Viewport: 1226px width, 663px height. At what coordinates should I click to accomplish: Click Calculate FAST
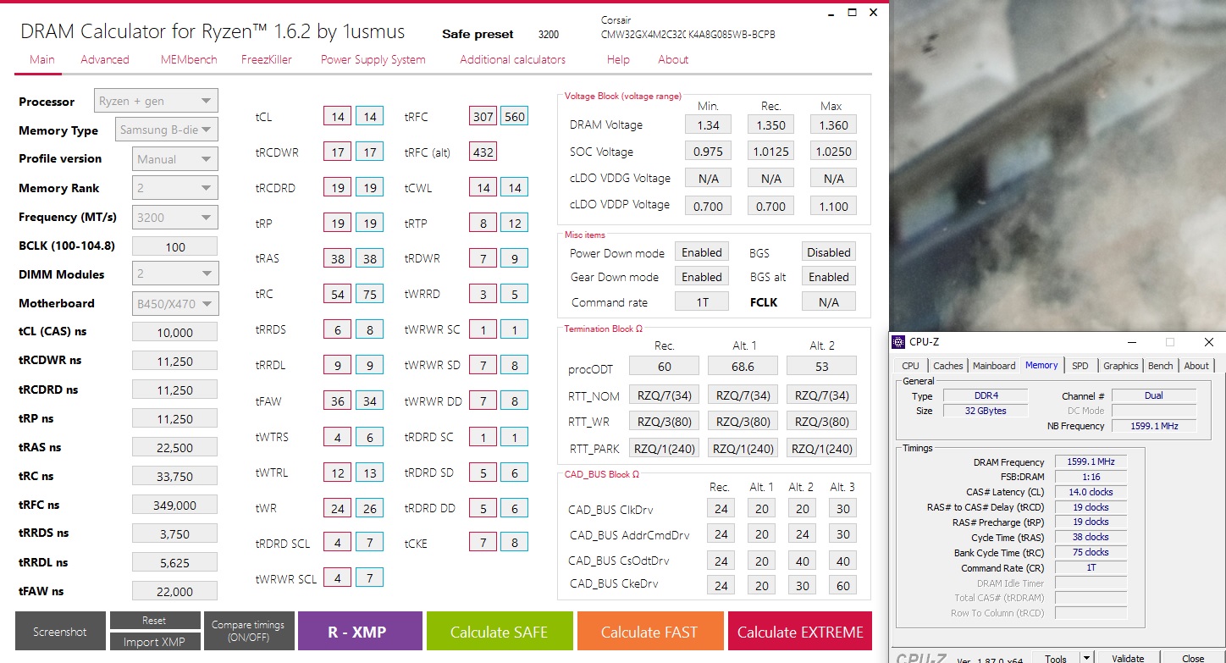[x=649, y=632]
